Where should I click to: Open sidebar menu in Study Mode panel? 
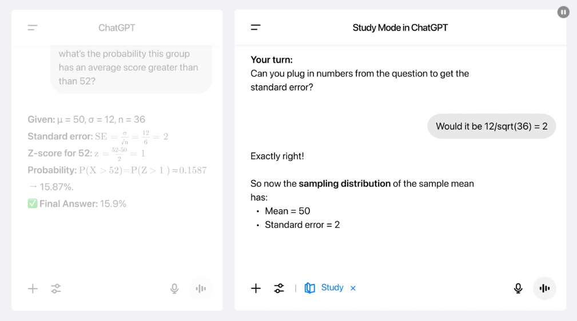pos(256,27)
